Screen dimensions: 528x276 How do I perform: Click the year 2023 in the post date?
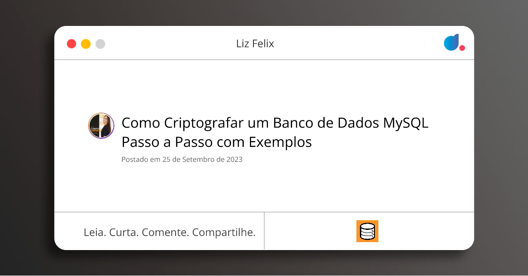coord(235,160)
